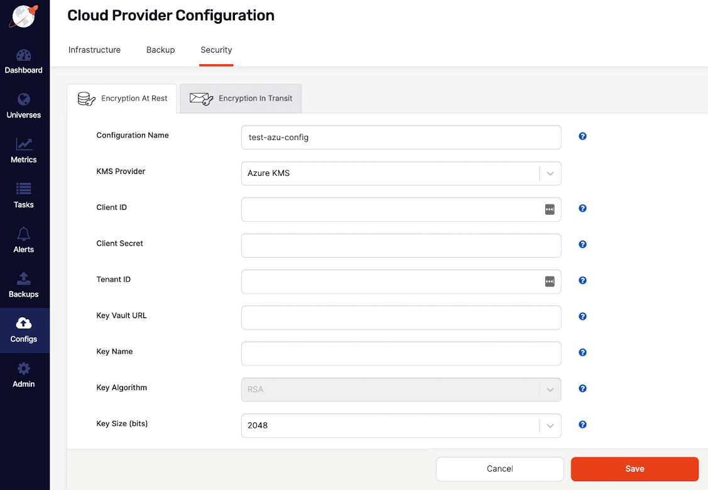708x490 pixels.
Task: Open the Metrics page
Action: (x=24, y=150)
